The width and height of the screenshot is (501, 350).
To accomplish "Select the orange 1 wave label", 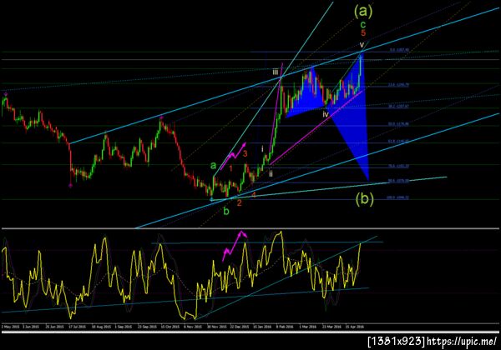I will [x=231, y=168].
